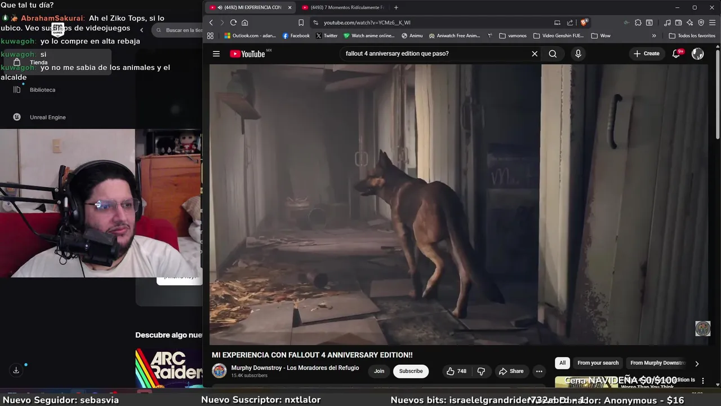Viewport: 721px width, 406px height.
Task: Start voice search with the microphone icon
Action: pos(578,54)
